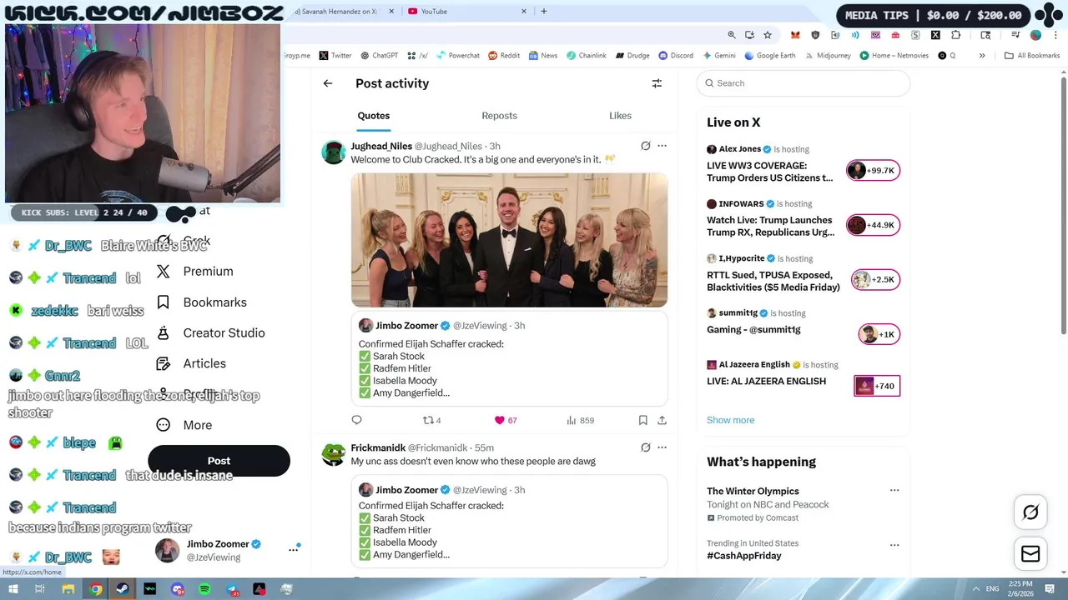The height and width of the screenshot is (600, 1068).
Task: Open Steam from the Windows taskbar
Action: click(123, 589)
